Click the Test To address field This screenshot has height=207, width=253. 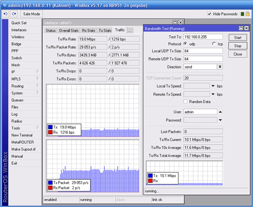click(203, 37)
